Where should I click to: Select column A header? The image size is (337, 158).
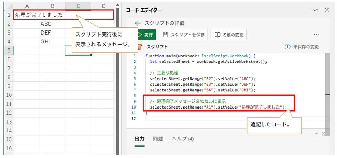(27, 6)
